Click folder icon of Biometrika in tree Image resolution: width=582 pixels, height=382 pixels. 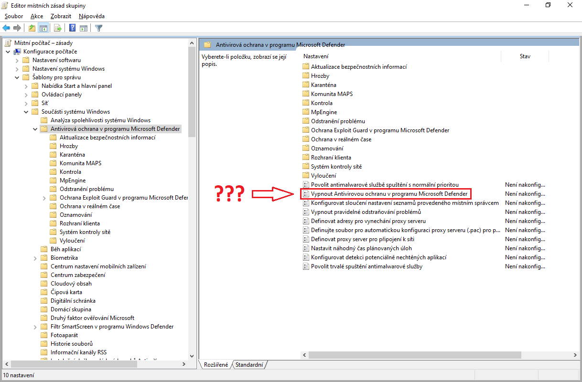coord(44,257)
